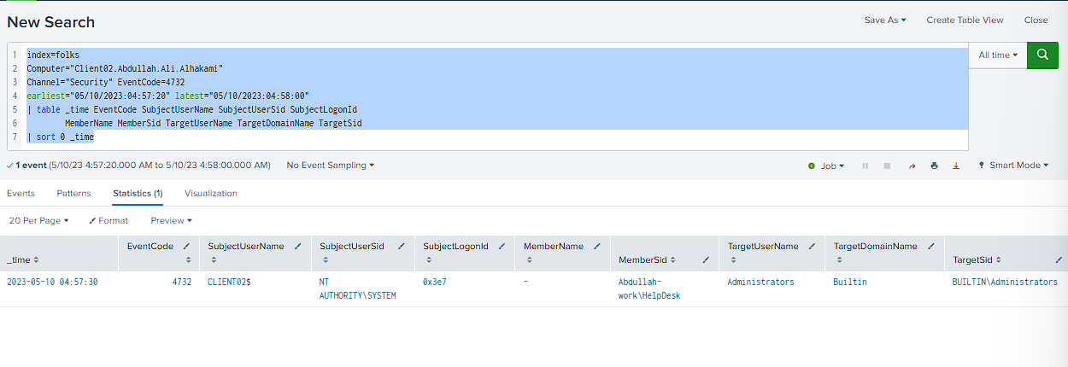Edit TargetUserName column pencil icon
Screen dimensions: 1068x367
tap(813, 246)
